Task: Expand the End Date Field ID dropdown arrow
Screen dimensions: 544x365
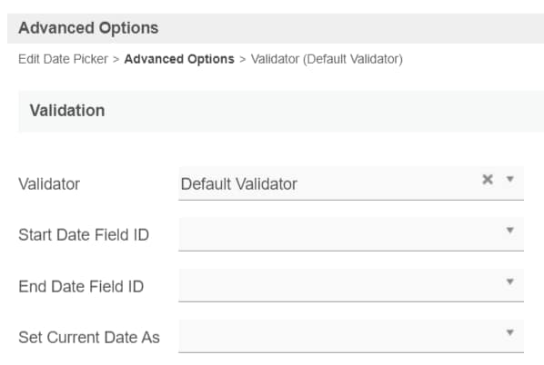Action: coord(509,281)
